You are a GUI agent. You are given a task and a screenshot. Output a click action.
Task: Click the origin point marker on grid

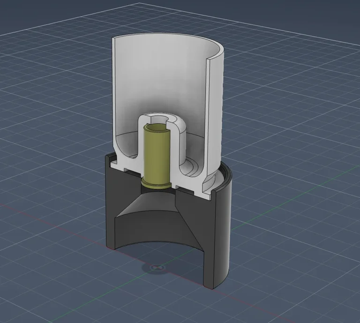(156, 268)
